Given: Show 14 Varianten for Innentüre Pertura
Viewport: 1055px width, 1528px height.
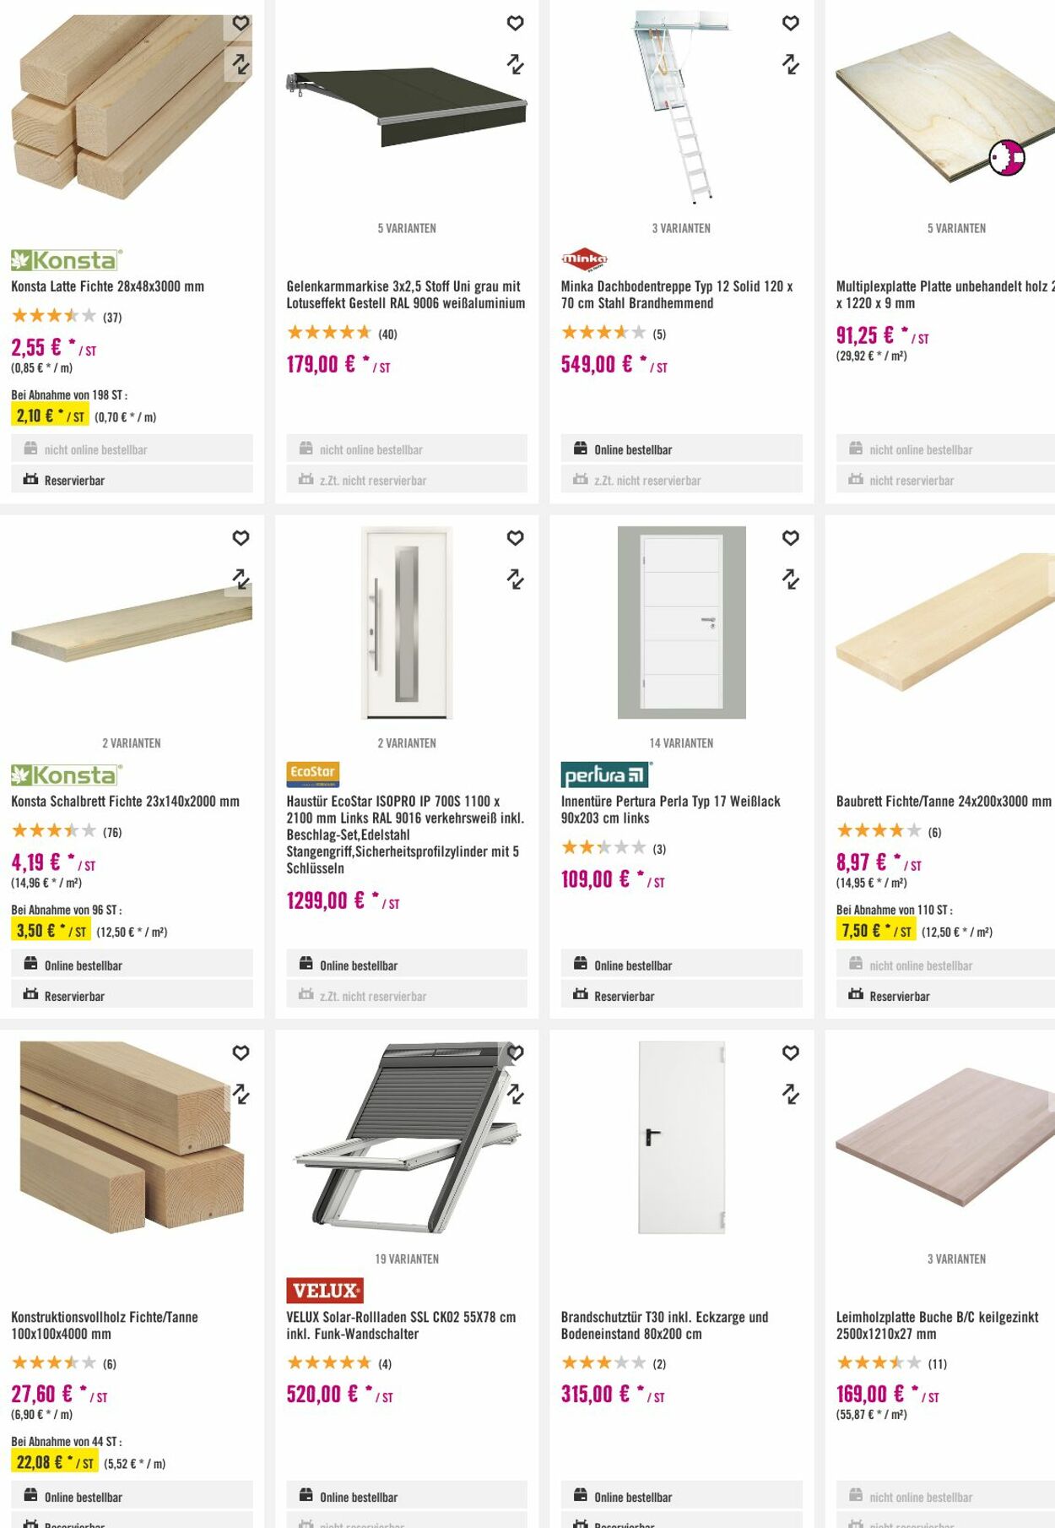Looking at the screenshot, I should pos(681,743).
